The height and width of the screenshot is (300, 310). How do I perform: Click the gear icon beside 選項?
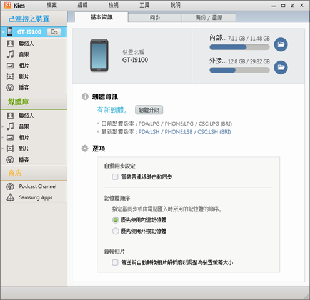[85, 149]
